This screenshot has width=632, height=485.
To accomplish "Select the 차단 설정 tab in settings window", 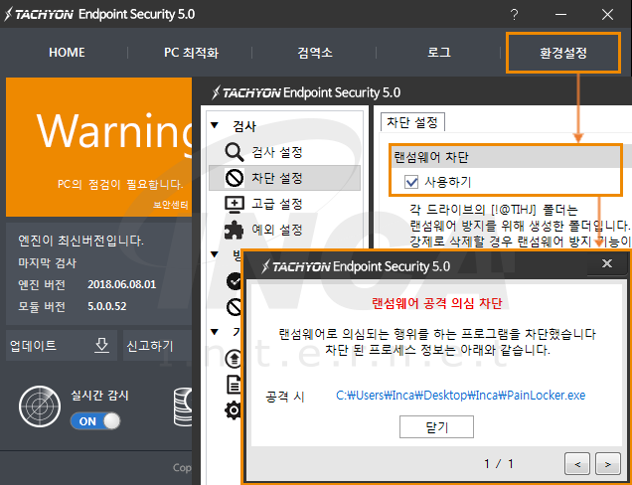I will [x=412, y=122].
